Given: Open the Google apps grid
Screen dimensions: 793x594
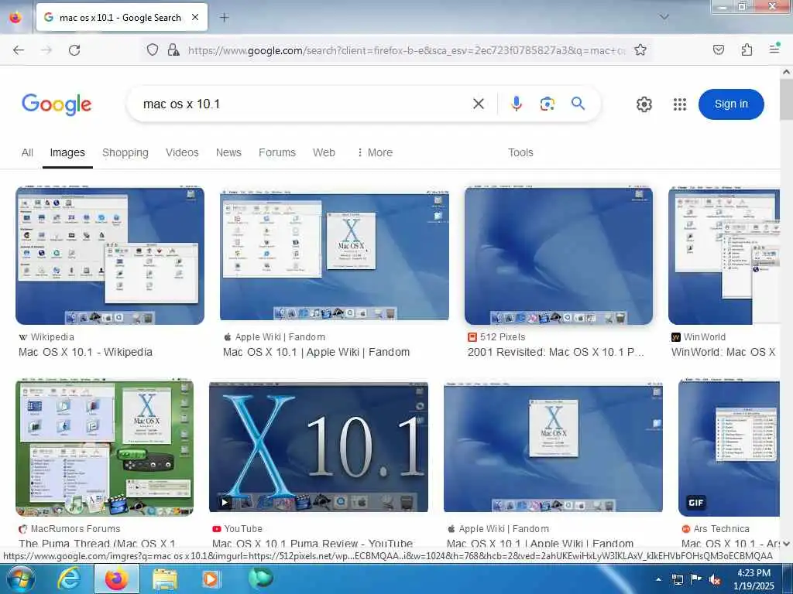Looking at the screenshot, I should pos(680,104).
